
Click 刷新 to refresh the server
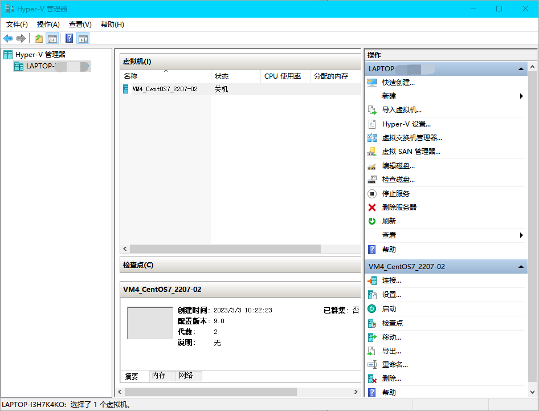point(389,221)
